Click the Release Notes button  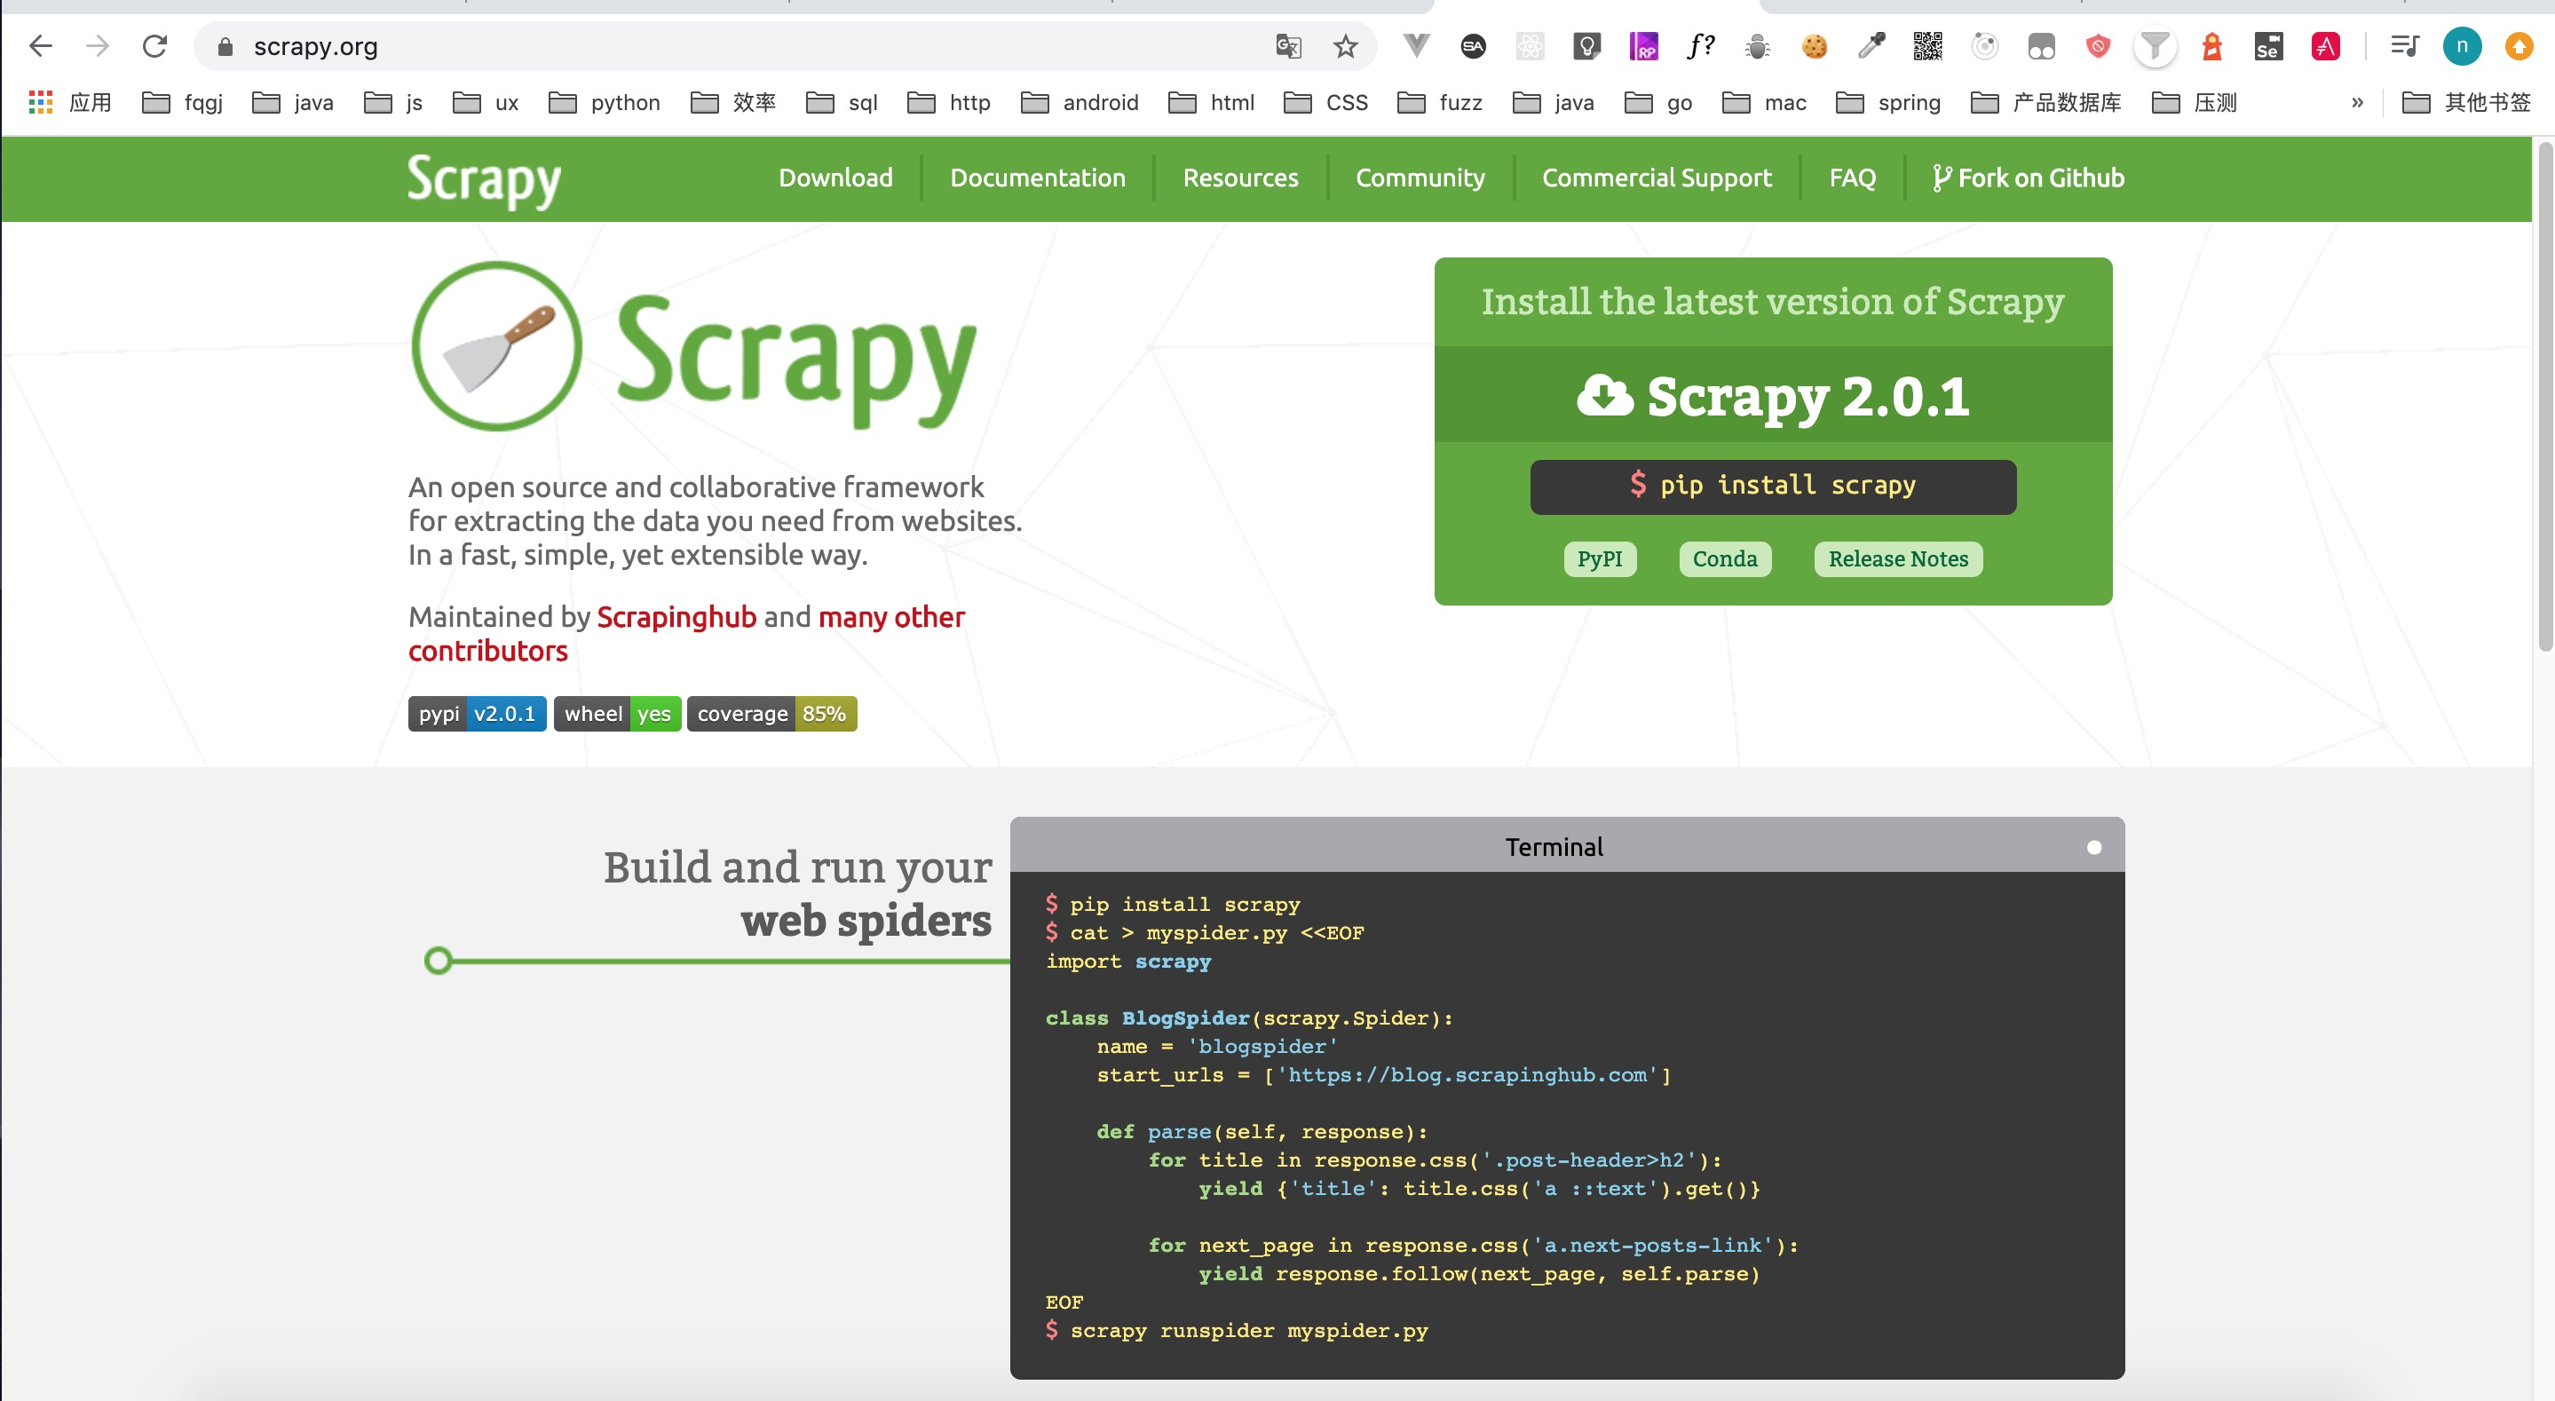tap(1897, 558)
